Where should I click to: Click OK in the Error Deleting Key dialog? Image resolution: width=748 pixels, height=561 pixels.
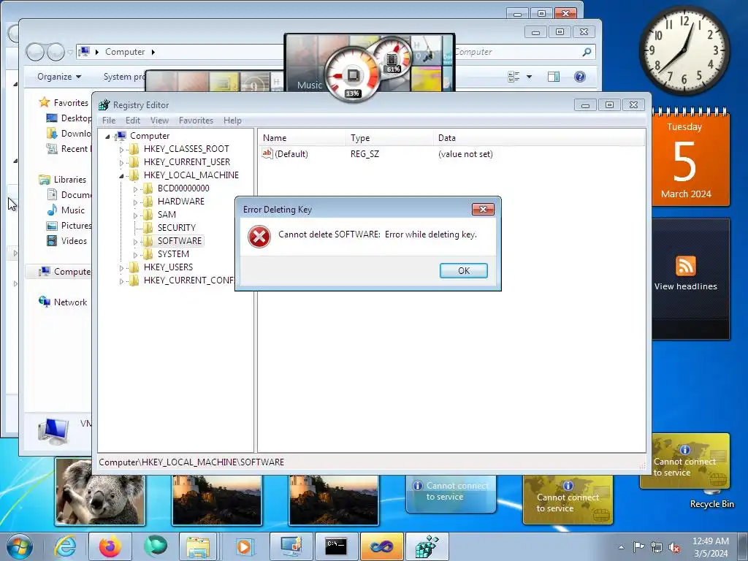pos(463,270)
